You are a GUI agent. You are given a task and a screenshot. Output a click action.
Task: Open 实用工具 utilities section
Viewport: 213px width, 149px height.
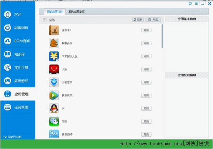coord(18,68)
